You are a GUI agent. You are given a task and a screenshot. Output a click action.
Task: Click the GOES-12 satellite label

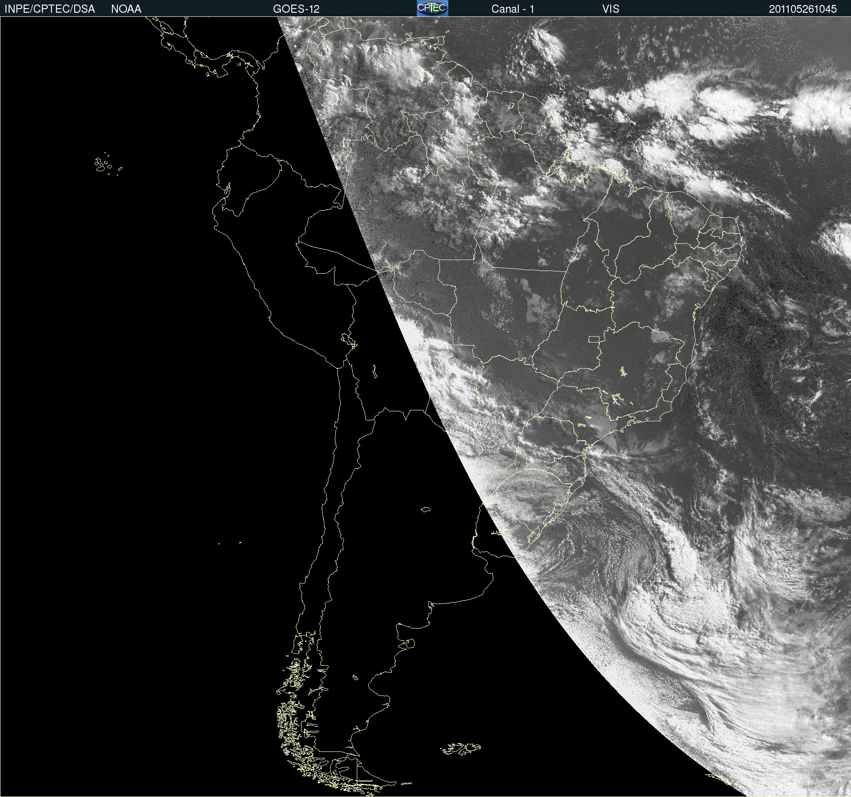[x=296, y=9]
